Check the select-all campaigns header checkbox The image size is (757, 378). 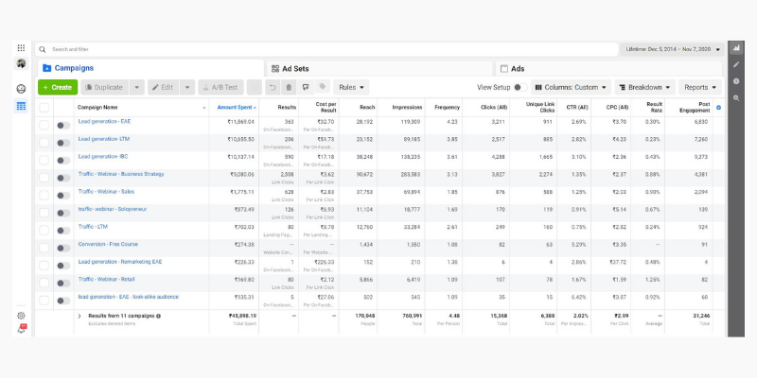[x=44, y=108]
